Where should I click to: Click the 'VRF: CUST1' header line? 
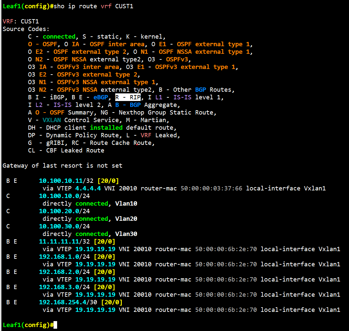coord(21,21)
